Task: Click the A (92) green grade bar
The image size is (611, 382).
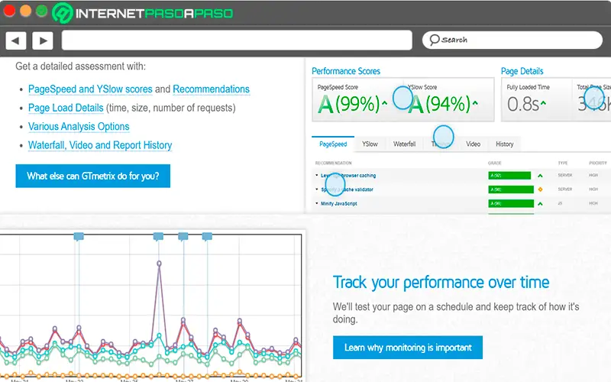Action: [x=509, y=176]
